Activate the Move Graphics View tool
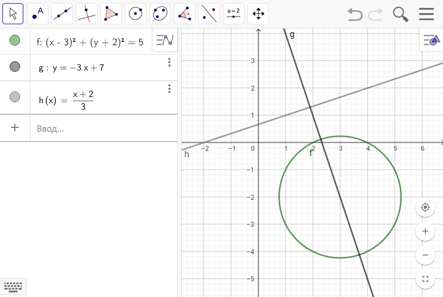 [258, 13]
